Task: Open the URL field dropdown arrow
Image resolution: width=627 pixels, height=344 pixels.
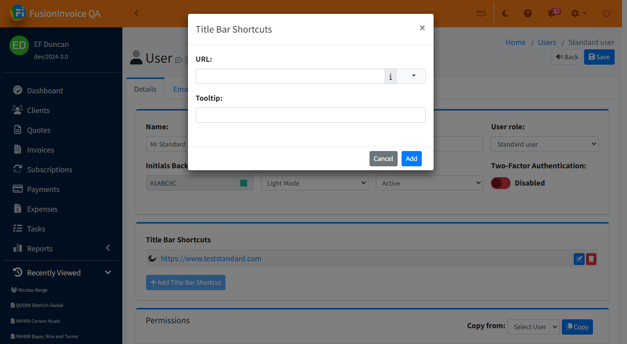Action: pos(413,76)
